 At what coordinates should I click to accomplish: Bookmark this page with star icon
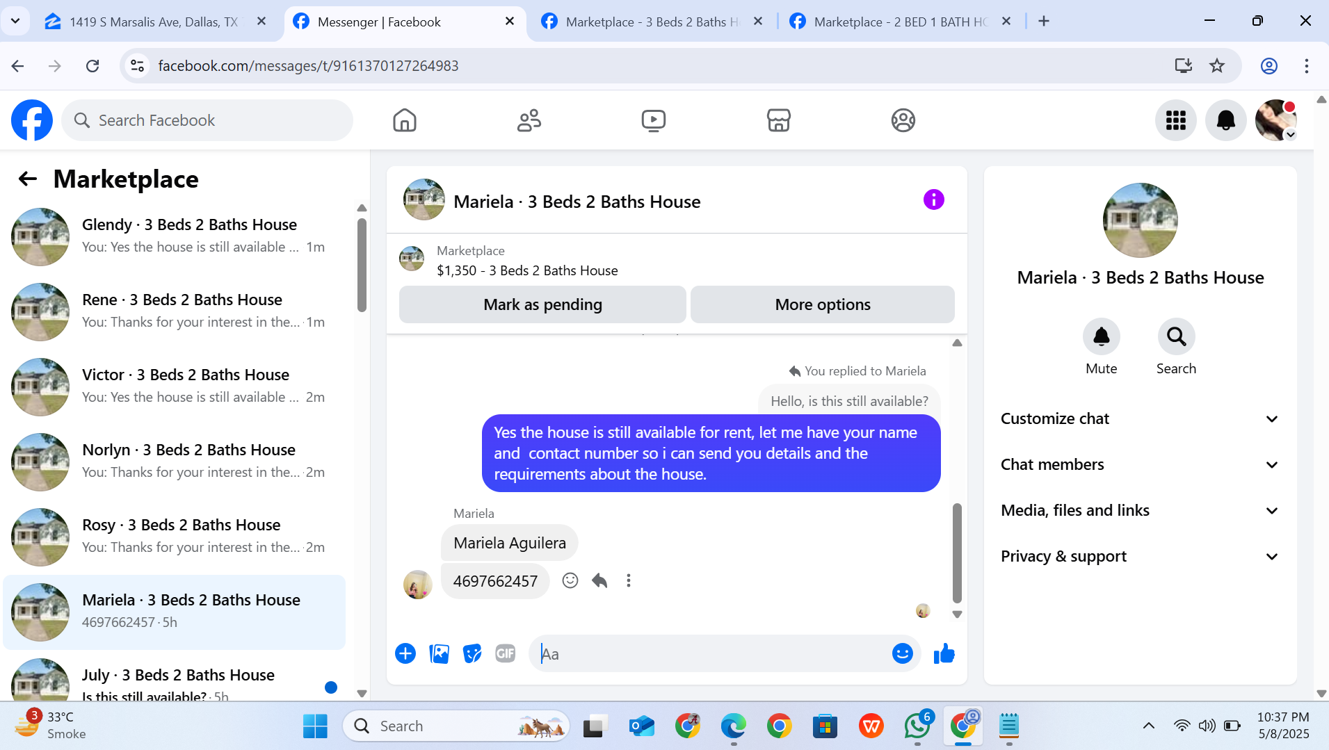coord(1217,66)
